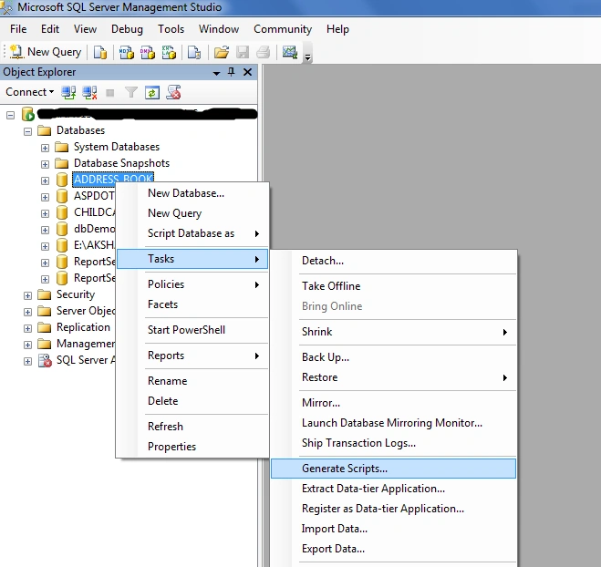The image size is (601, 567).
Task: Click the Print icon in toolbar
Action: [x=263, y=52]
